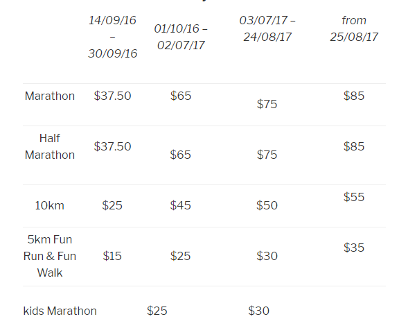The height and width of the screenshot is (319, 399).
Task: Click the Marathon $75 price
Action: [267, 104]
